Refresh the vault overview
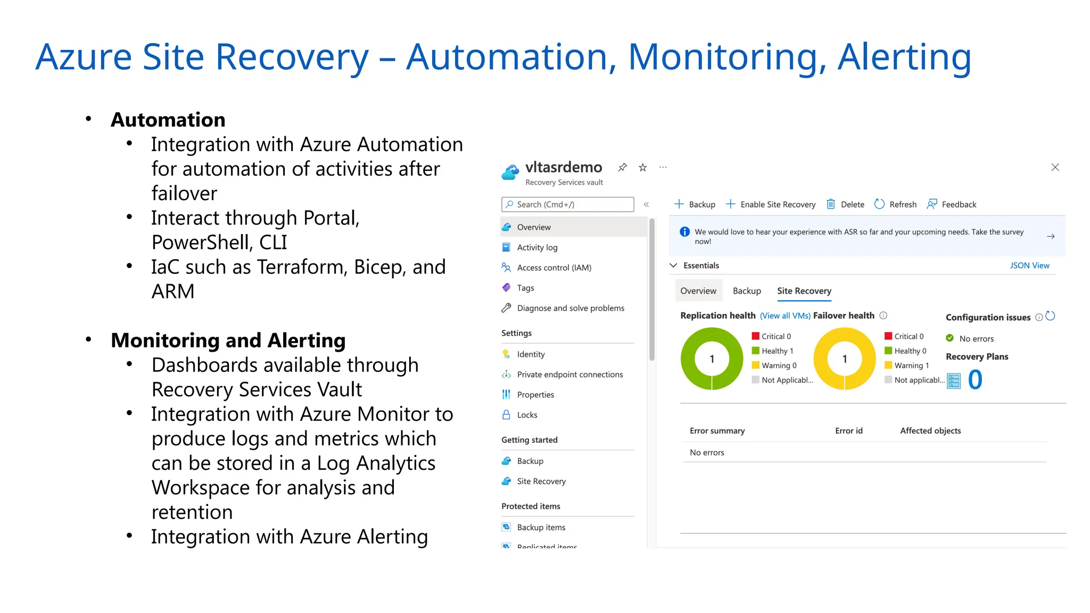The image size is (1090, 613). click(896, 204)
